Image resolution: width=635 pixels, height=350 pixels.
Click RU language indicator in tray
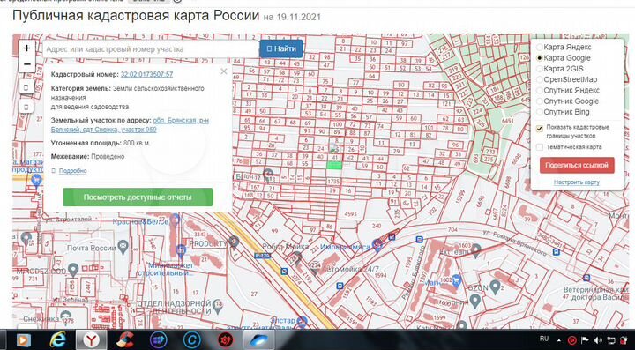pos(544,339)
